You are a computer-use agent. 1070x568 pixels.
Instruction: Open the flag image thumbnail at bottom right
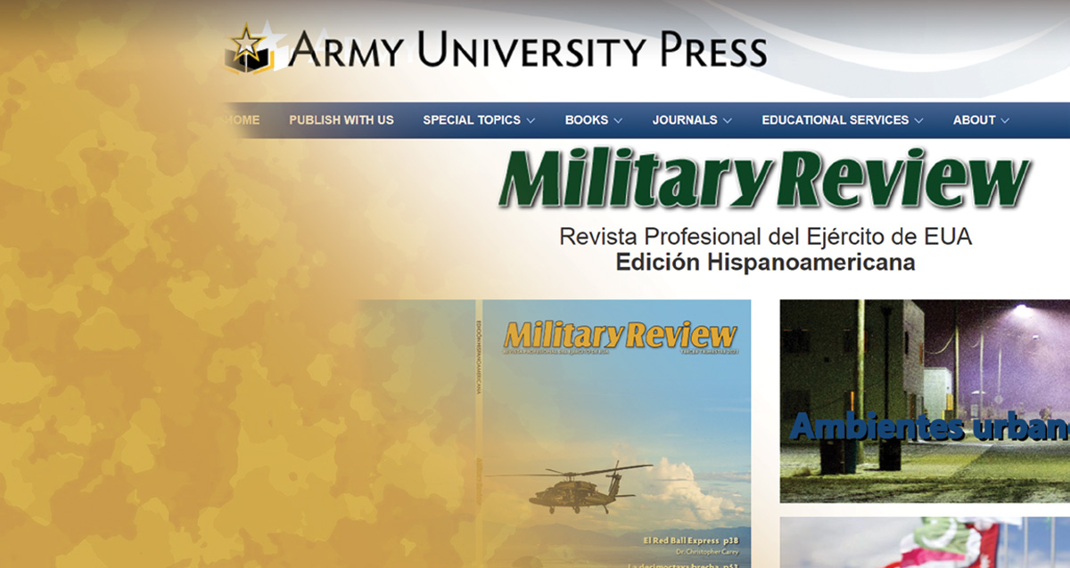925,542
